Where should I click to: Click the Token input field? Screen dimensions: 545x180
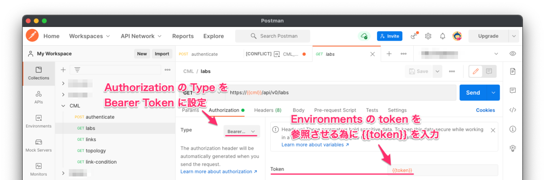[443, 170]
